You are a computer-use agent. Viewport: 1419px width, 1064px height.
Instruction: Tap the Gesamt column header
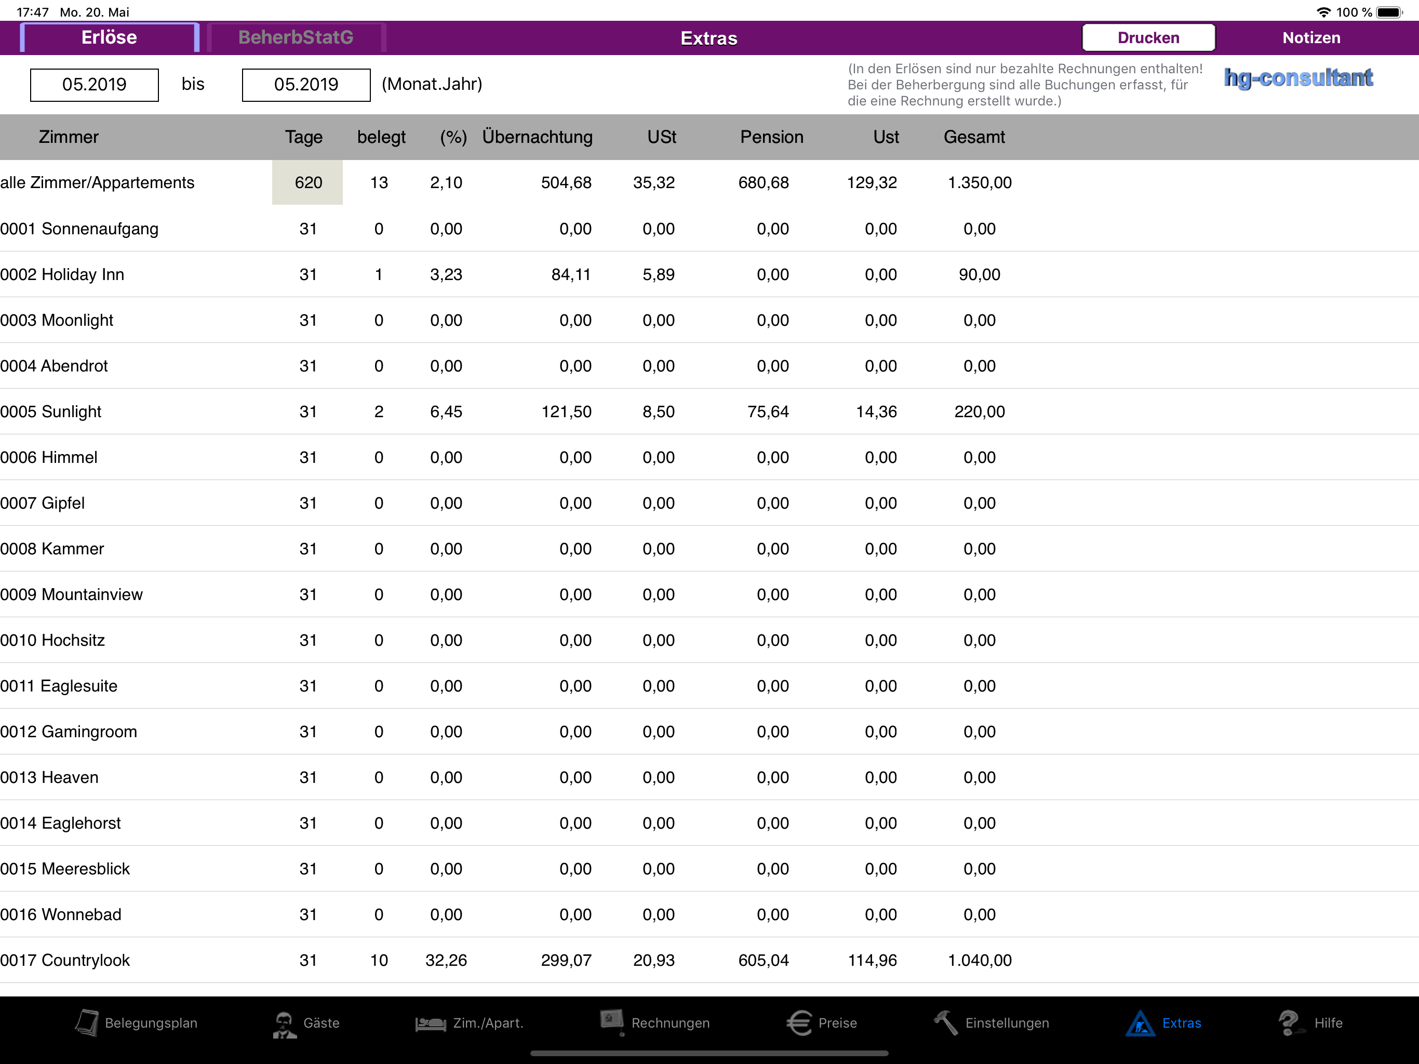pos(974,137)
